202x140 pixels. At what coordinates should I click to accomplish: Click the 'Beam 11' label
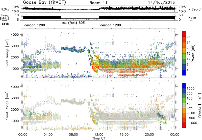click(x=98, y=3)
